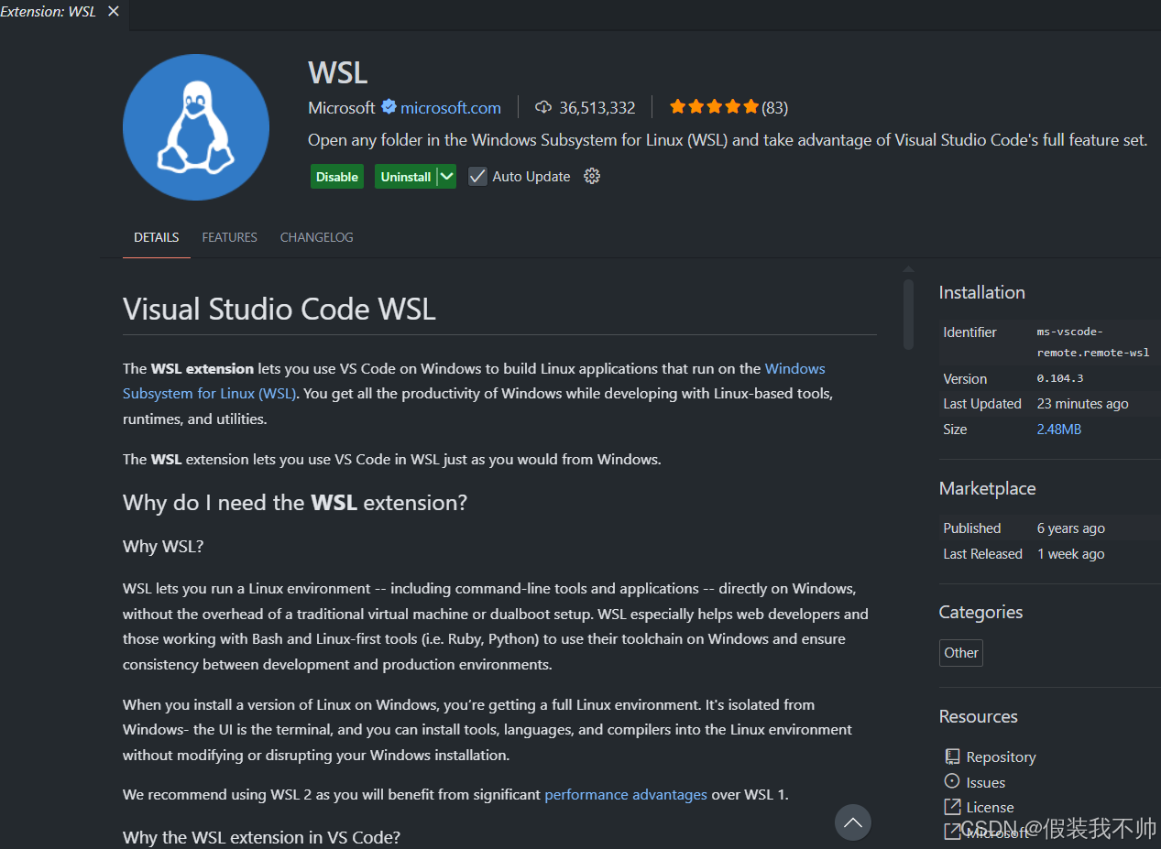Click the '23 minutes ago' last updated value
Image resolution: width=1161 pixels, height=849 pixels.
tap(1083, 403)
